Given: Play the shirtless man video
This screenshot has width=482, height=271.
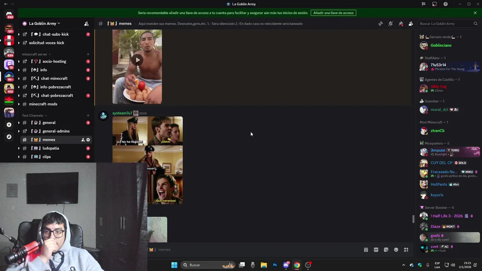Looking at the screenshot, I should click(137, 60).
